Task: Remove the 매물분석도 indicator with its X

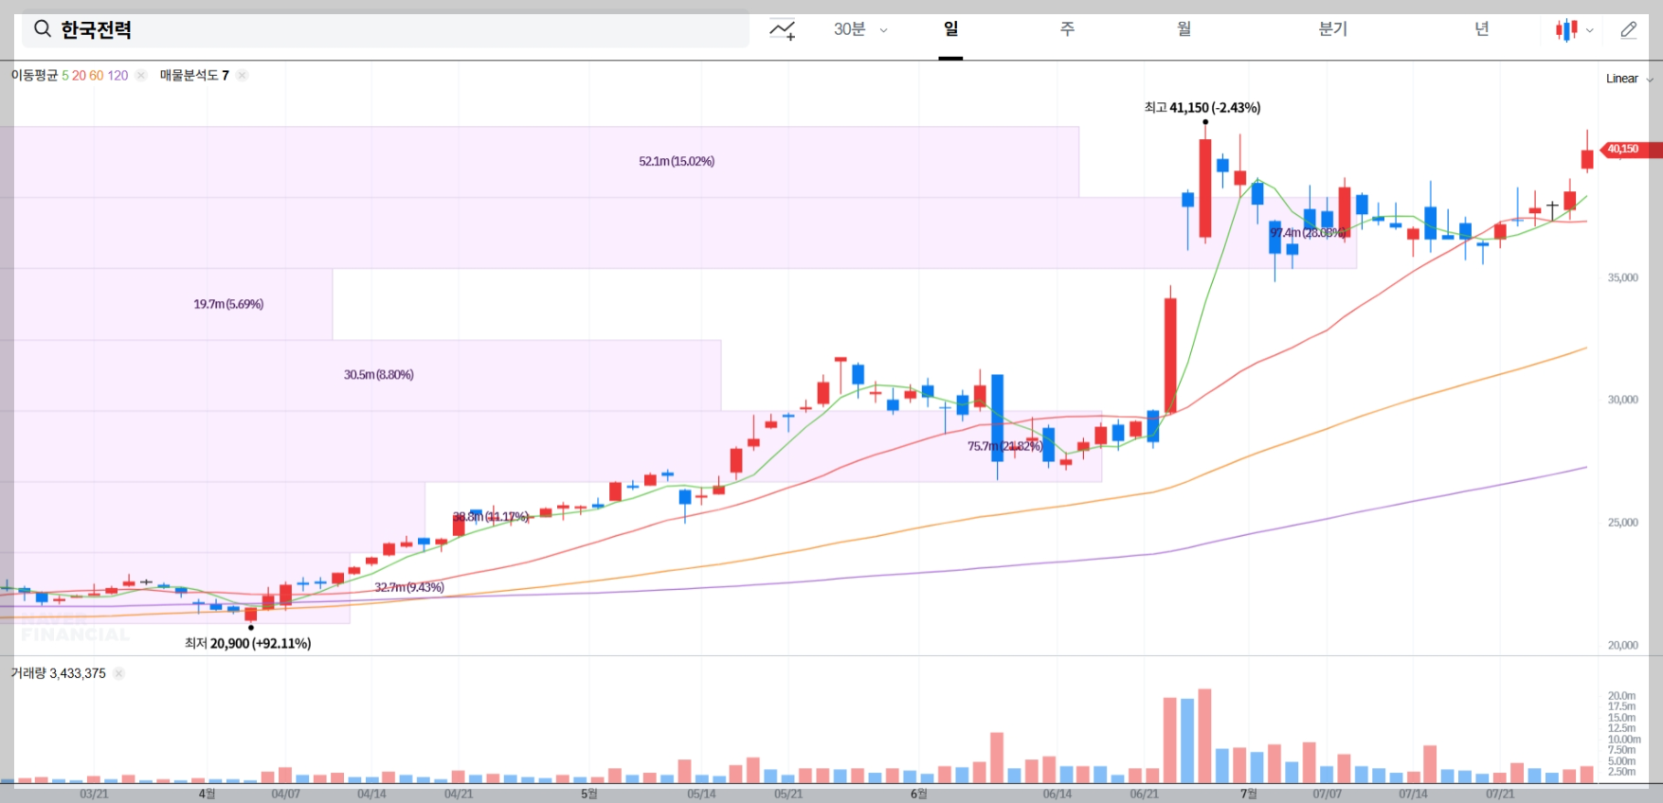Action: tap(243, 76)
